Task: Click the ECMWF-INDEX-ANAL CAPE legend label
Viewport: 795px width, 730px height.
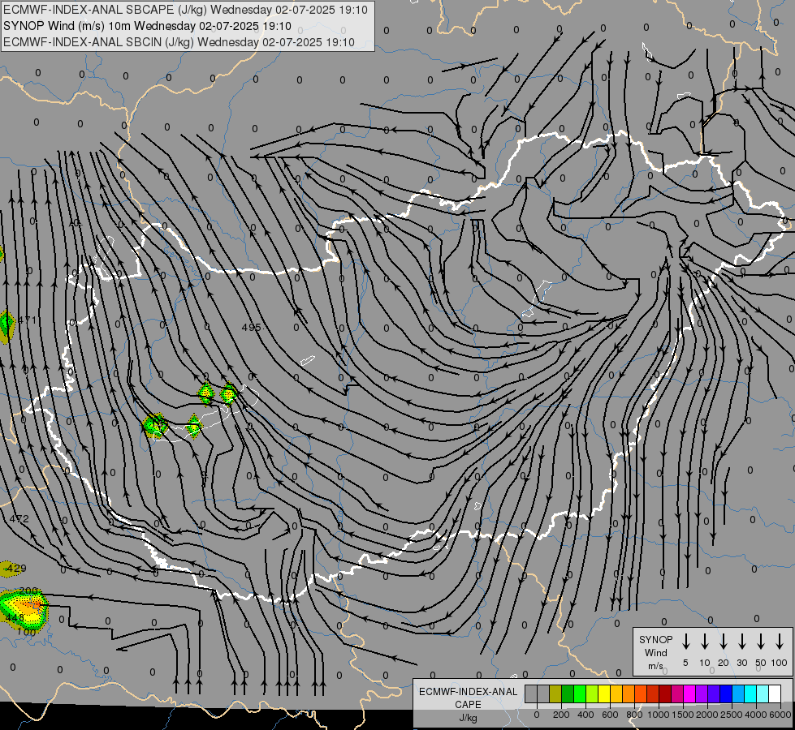Action: 468,698
